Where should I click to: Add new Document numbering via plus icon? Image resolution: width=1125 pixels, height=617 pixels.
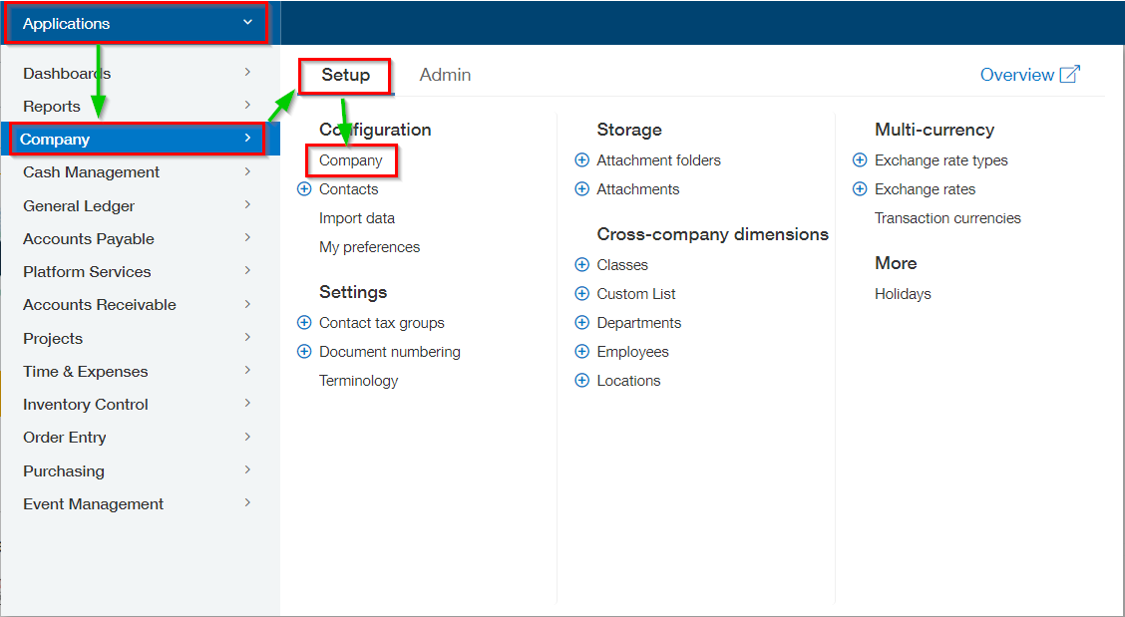pyautogui.click(x=304, y=352)
